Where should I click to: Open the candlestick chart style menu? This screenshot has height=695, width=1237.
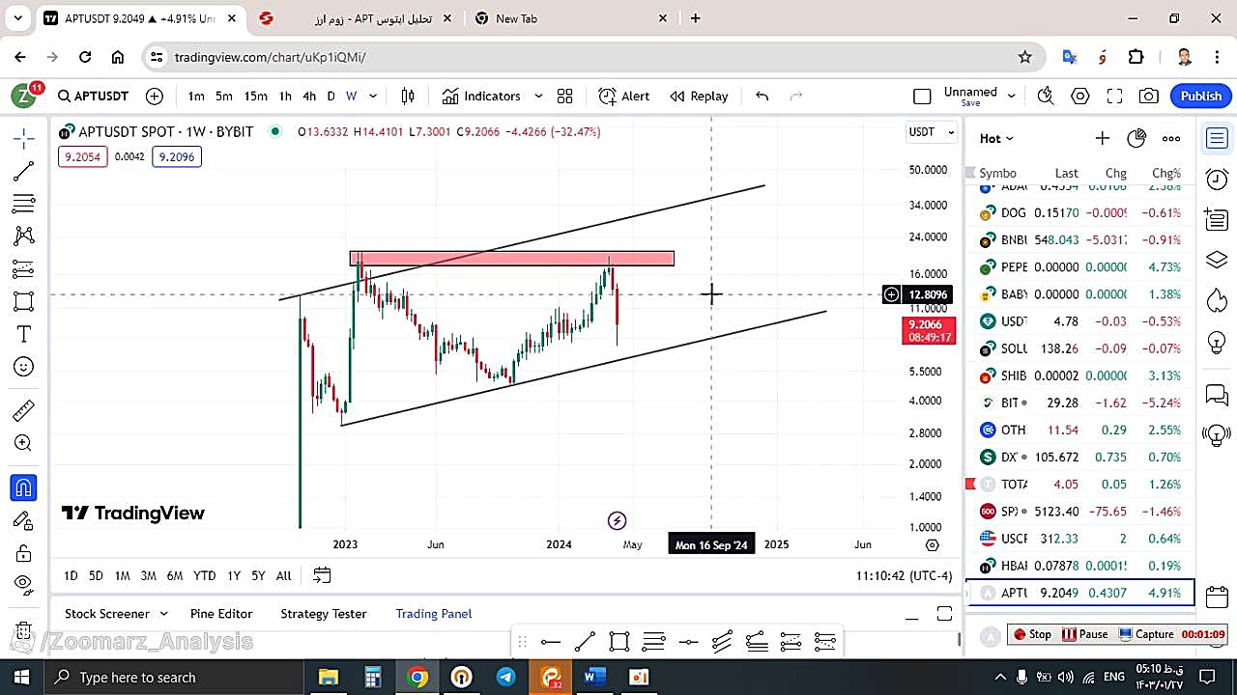408,96
